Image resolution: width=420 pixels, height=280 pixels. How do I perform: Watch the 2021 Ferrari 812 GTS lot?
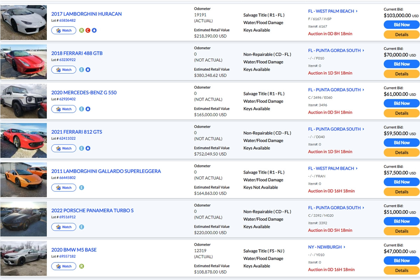(64, 148)
